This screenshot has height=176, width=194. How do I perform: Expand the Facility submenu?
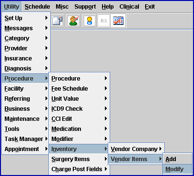click(25, 89)
